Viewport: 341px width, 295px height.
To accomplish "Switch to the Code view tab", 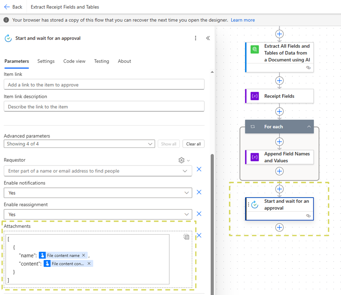I will click(74, 61).
